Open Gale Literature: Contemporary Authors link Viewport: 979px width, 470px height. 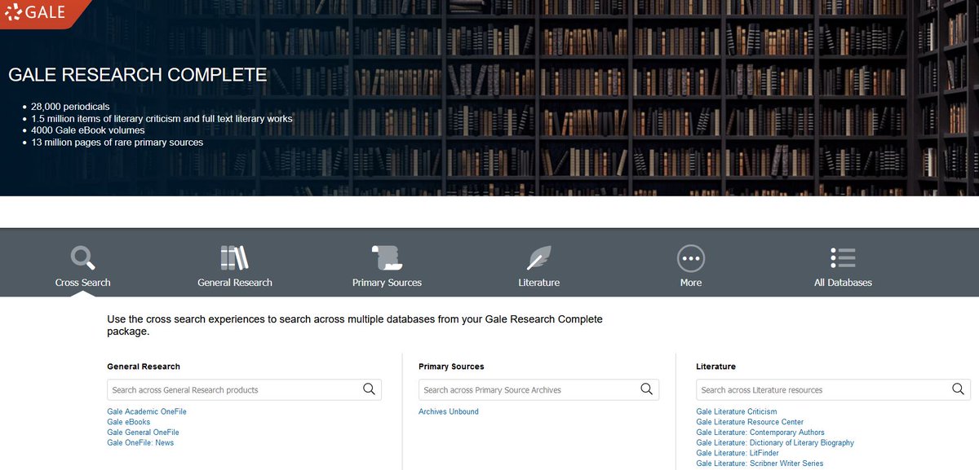(760, 433)
